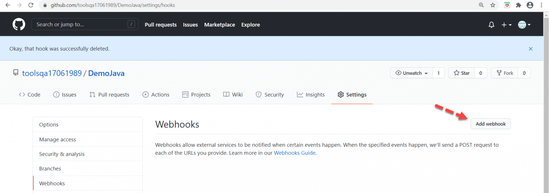
Task: Select Options in settings sidebar
Action: [88, 125]
